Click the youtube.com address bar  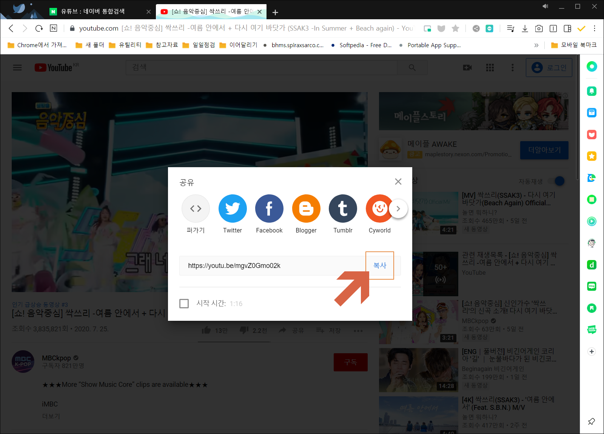[242, 28]
